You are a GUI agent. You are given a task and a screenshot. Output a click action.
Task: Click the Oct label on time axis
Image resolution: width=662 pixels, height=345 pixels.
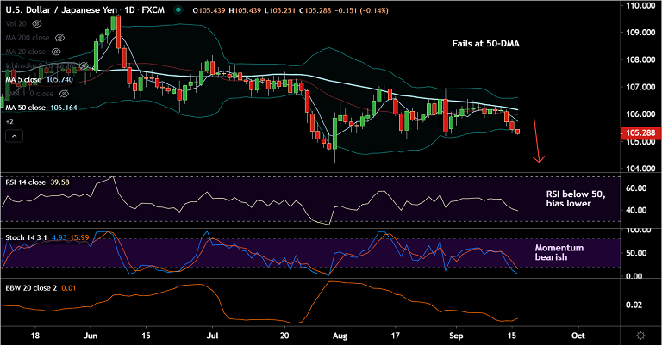coord(578,336)
